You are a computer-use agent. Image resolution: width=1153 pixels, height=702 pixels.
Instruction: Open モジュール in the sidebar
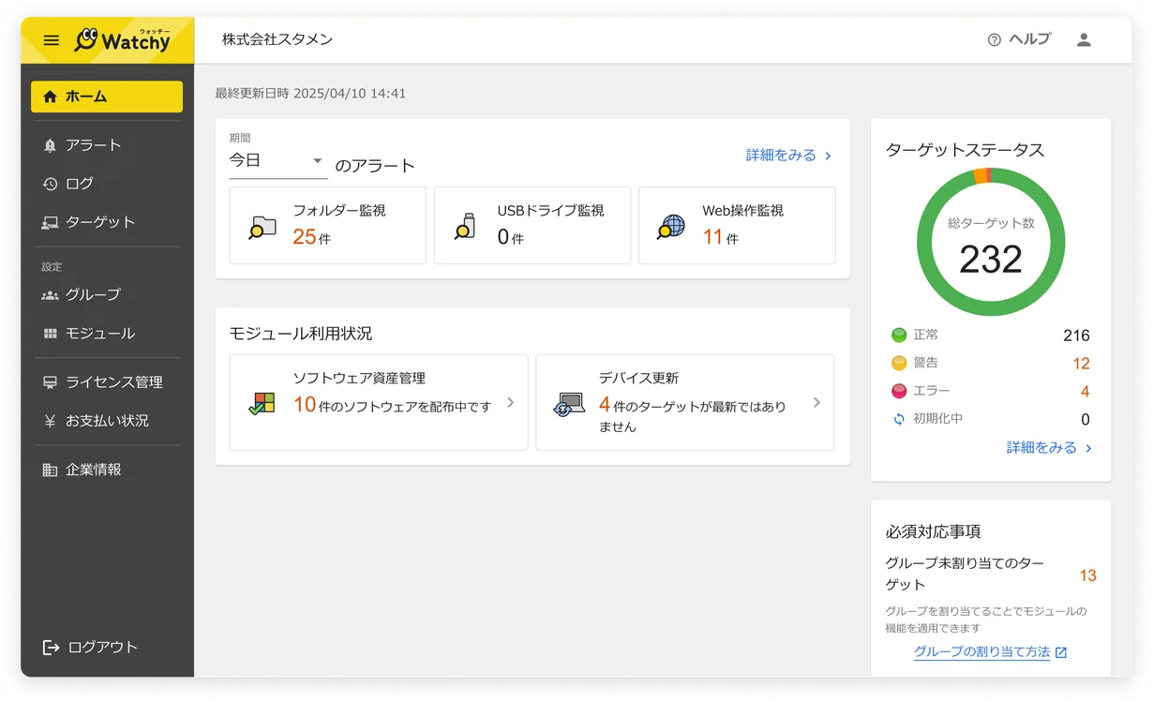click(x=107, y=334)
